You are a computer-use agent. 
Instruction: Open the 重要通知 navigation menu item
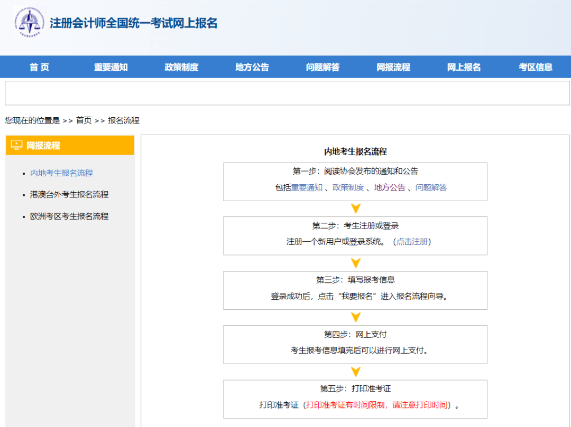[110, 67]
